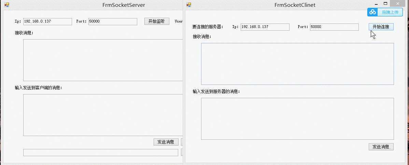Minimize the FrmSocketClinet window
The width and height of the screenshot is (409, 165).
pyautogui.click(x=376, y=4)
